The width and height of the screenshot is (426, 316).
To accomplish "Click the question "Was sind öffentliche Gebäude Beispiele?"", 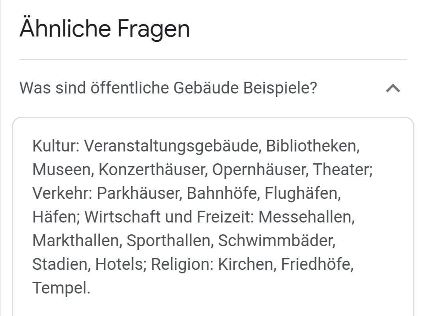I will pos(168,88).
